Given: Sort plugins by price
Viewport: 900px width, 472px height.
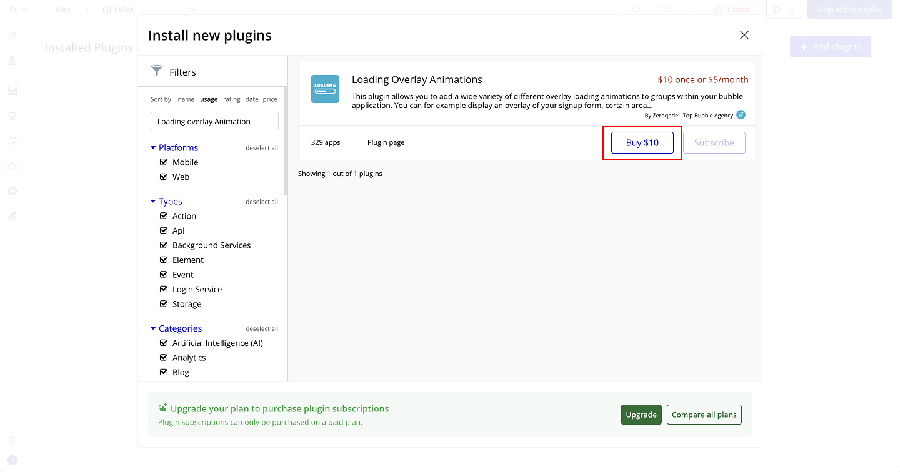Looking at the screenshot, I should pyautogui.click(x=270, y=99).
